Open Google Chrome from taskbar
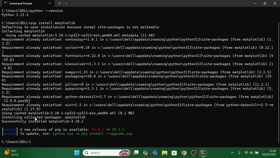This screenshot has height=158, width=280. tap(184, 153)
